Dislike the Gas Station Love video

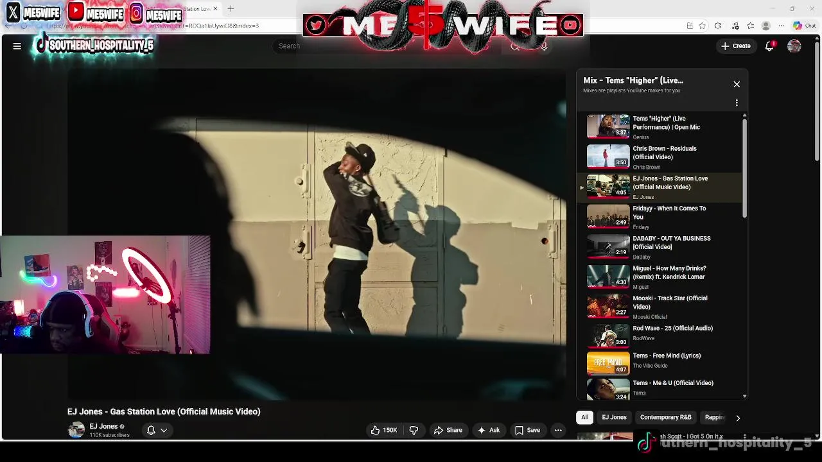414,430
